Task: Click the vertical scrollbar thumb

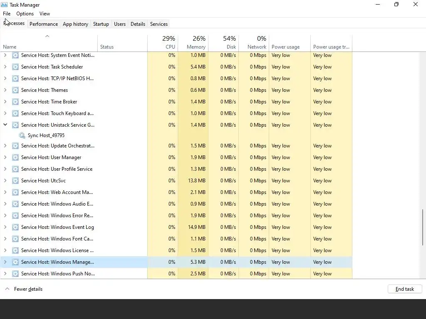Action: point(423,227)
